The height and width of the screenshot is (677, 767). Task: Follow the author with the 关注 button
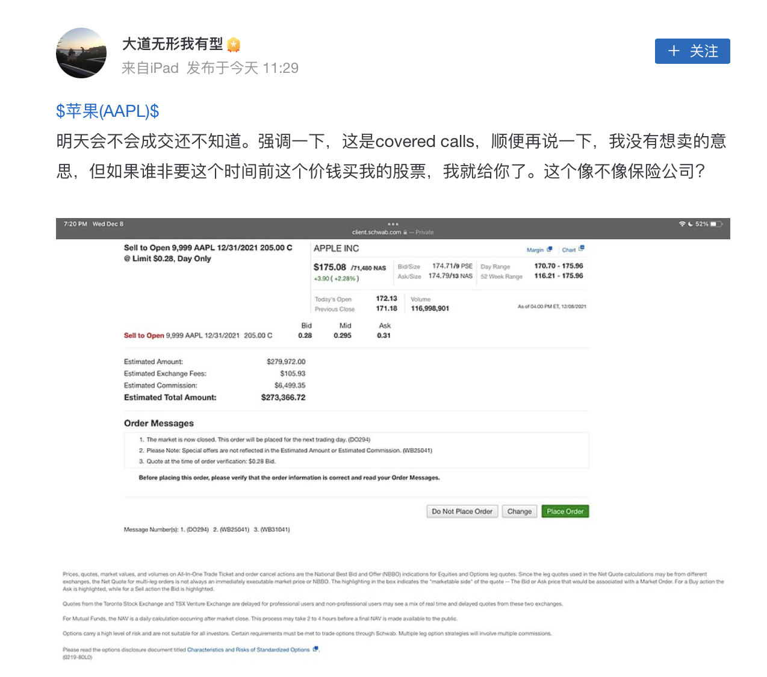pyautogui.click(x=692, y=51)
